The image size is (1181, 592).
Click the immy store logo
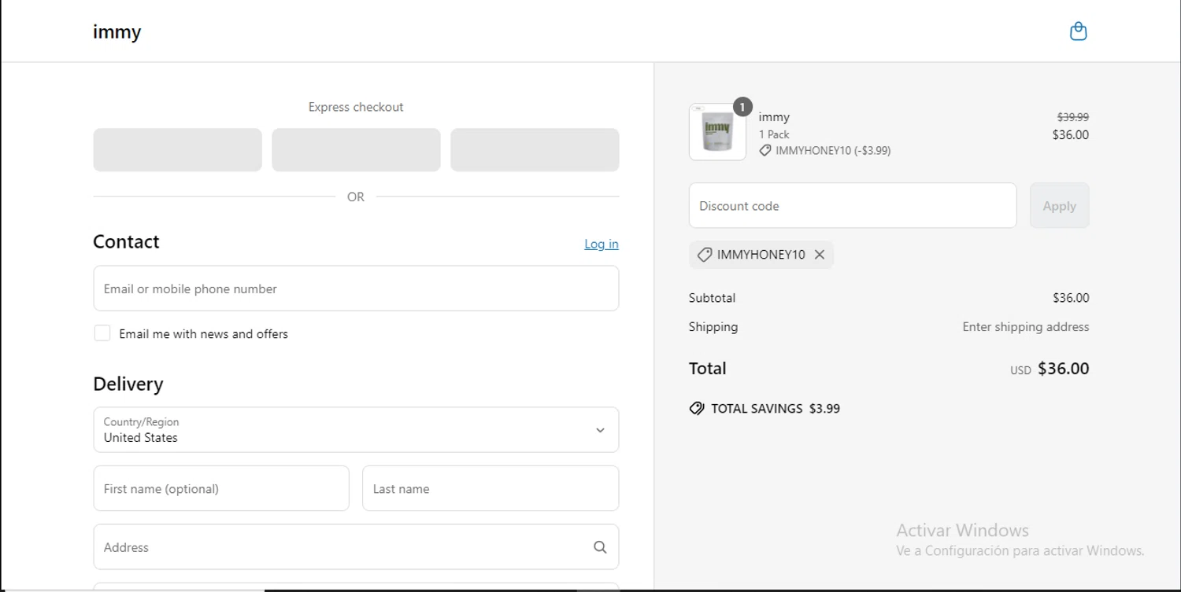pos(117,32)
